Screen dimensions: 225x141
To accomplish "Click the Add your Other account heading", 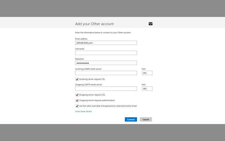I will (94, 24).
